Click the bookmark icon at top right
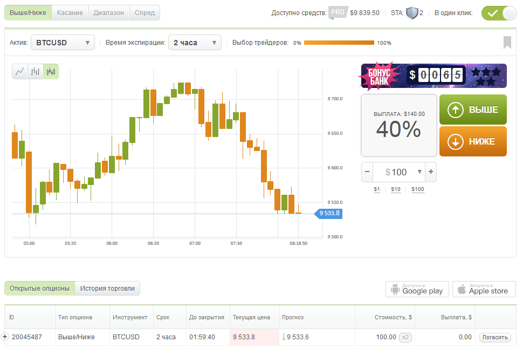This screenshot has width=523, height=356. 507,43
